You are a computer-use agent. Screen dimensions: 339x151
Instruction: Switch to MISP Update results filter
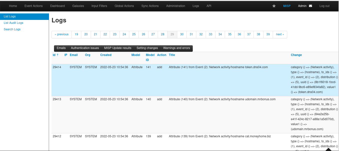tap(117, 48)
